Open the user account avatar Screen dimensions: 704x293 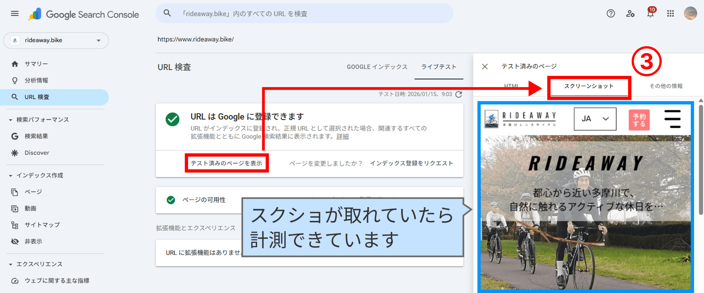[x=690, y=14]
